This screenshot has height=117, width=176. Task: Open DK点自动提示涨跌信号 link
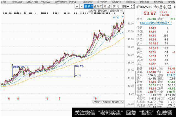(x=156, y=23)
